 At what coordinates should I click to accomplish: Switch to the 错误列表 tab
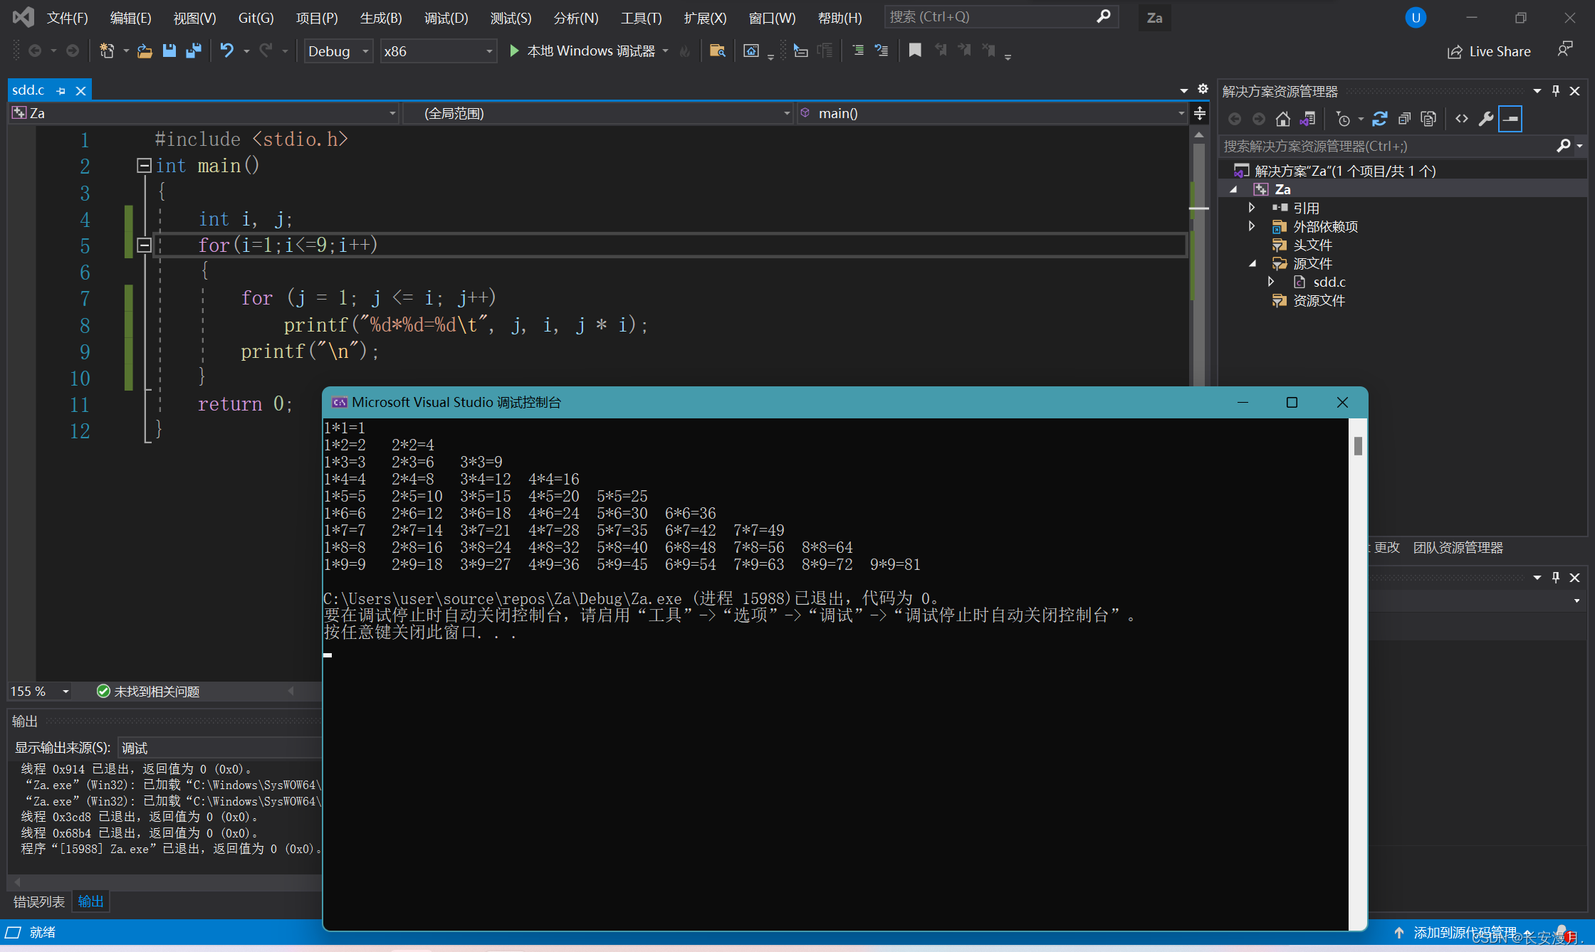[39, 901]
